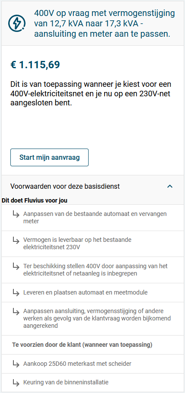Click the 400V op vraag title text
The image size is (185, 393).
(x=104, y=23)
